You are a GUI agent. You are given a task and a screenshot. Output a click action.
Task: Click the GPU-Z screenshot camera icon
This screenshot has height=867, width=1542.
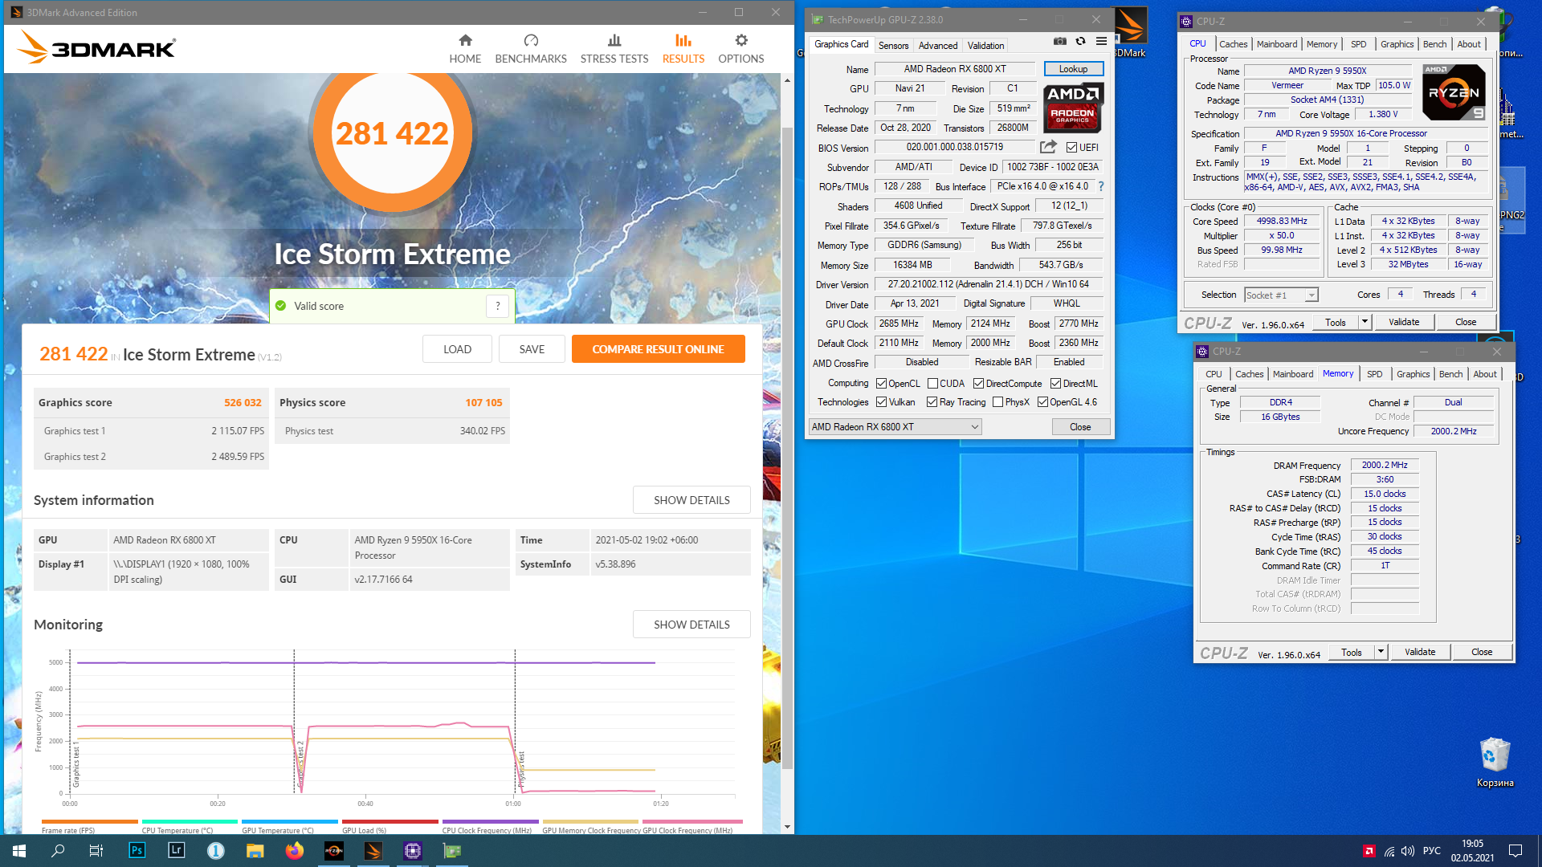(1060, 42)
